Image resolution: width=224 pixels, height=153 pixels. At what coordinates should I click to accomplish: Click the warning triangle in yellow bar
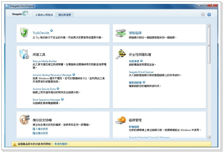15,144
